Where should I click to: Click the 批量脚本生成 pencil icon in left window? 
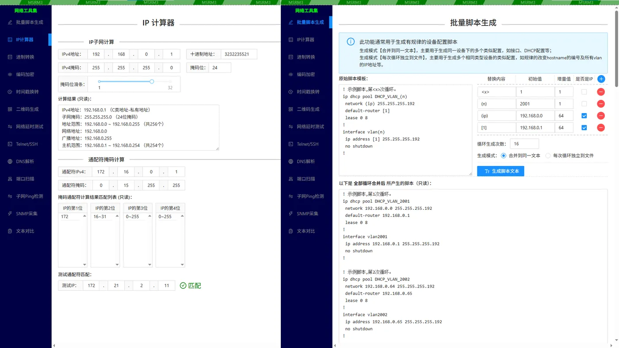pyautogui.click(x=10, y=22)
